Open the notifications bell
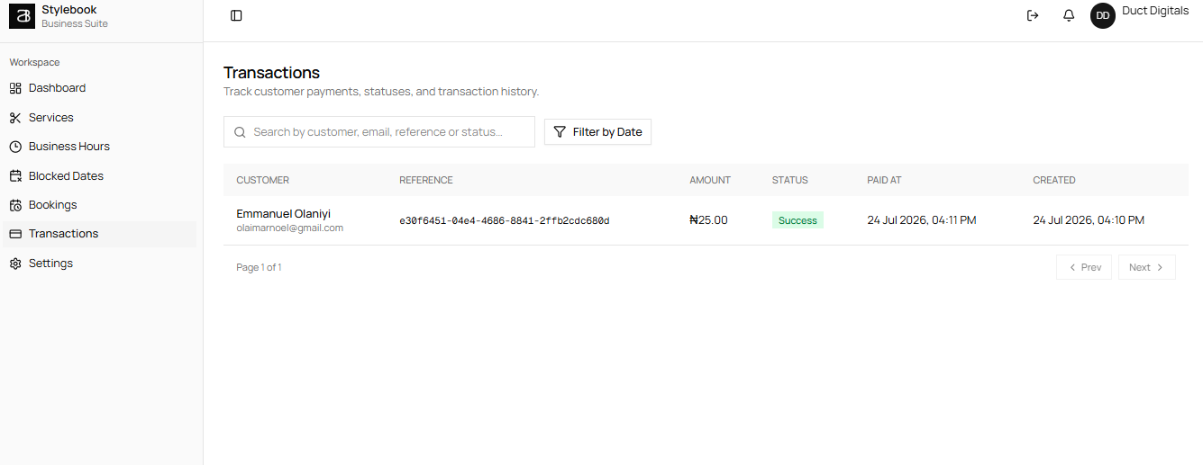Screen dimensions: 1203x465 point(1069,15)
